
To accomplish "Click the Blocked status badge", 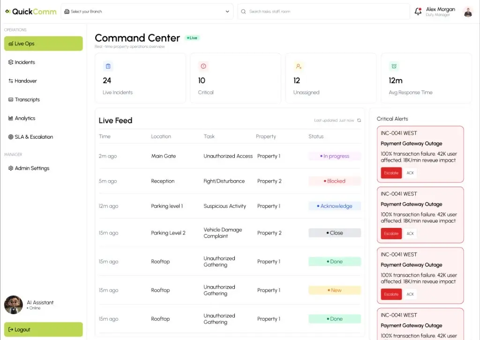I will coord(335,181).
